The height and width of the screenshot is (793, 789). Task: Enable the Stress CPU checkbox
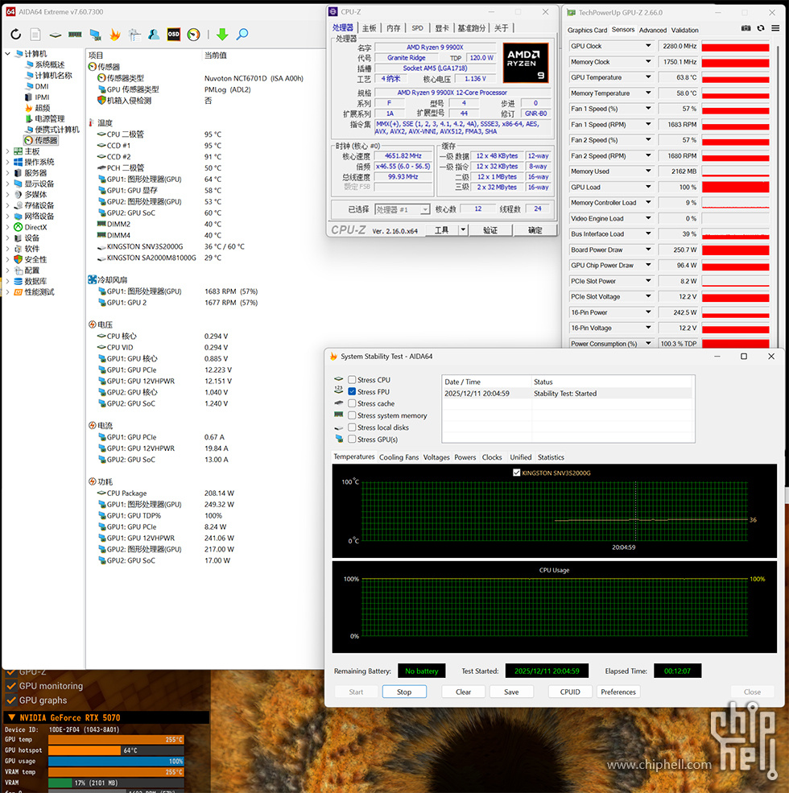[x=352, y=380]
